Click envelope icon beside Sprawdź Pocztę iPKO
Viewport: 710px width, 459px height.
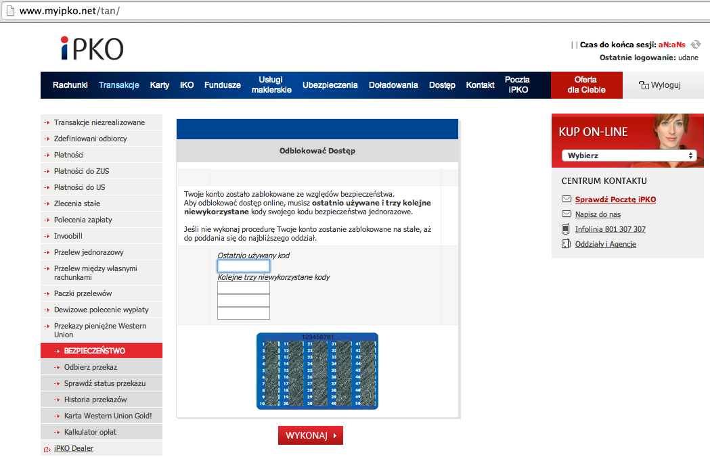click(567, 199)
